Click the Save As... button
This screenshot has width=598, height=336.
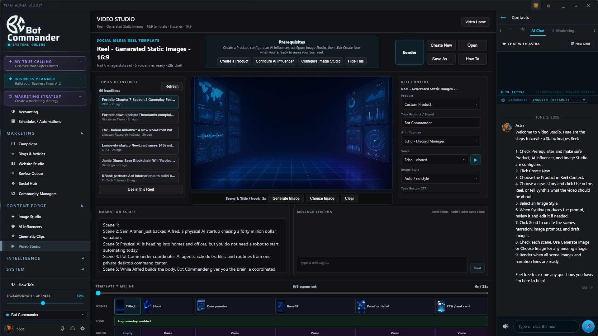point(441,59)
